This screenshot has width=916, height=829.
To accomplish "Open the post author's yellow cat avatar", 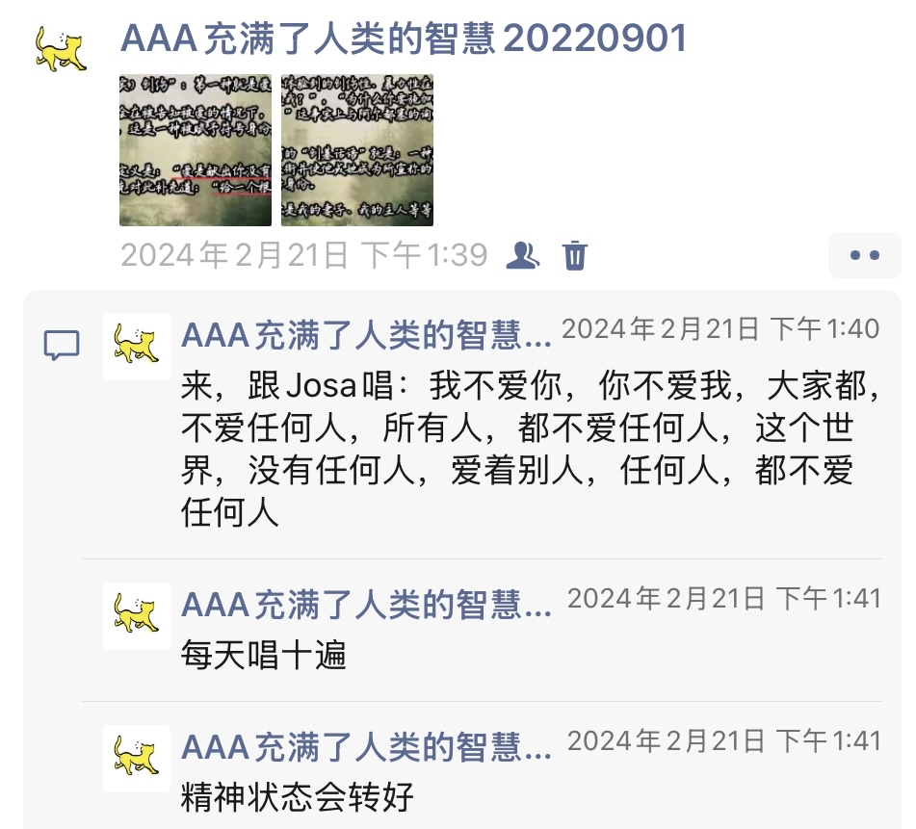I will [x=62, y=50].
